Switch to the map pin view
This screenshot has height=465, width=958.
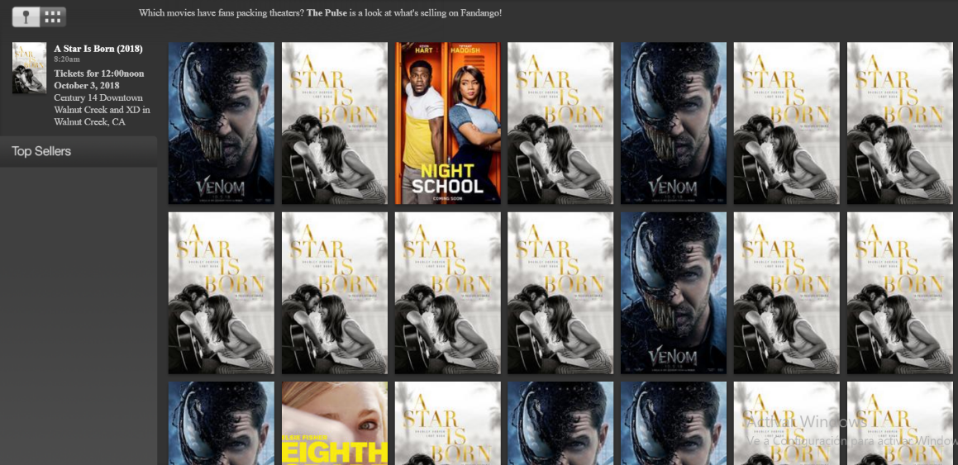click(26, 17)
